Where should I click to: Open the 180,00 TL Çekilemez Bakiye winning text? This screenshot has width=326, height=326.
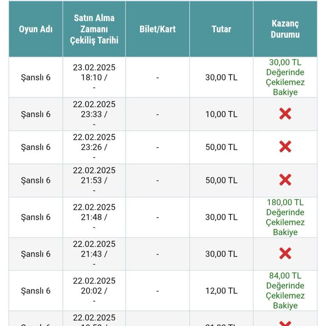(285, 217)
